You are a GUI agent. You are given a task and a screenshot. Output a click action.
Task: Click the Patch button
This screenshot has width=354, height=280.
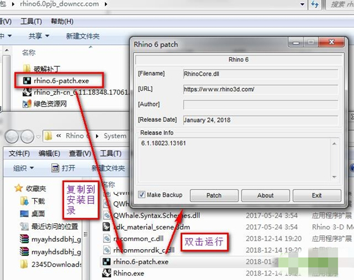[214, 195]
